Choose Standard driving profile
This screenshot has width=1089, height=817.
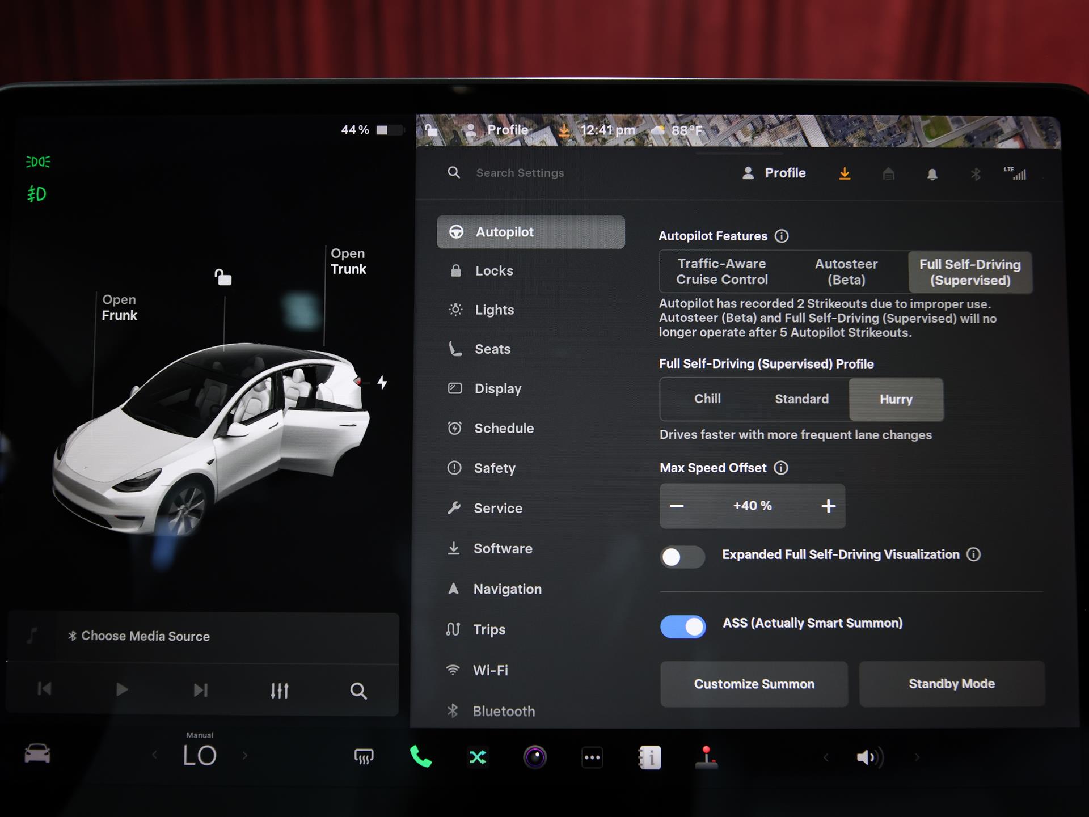pyautogui.click(x=801, y=399)
